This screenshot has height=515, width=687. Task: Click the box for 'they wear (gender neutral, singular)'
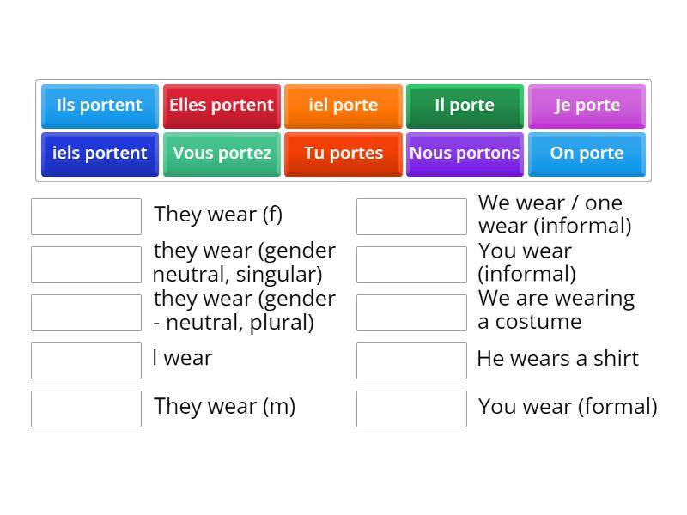86,264
